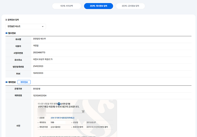197x137 pixels.
Task: Click the 사진 row label
Action: point(18,125)
